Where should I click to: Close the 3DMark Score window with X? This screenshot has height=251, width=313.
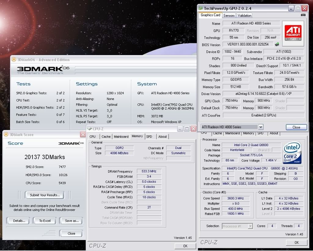pos(83,134)
